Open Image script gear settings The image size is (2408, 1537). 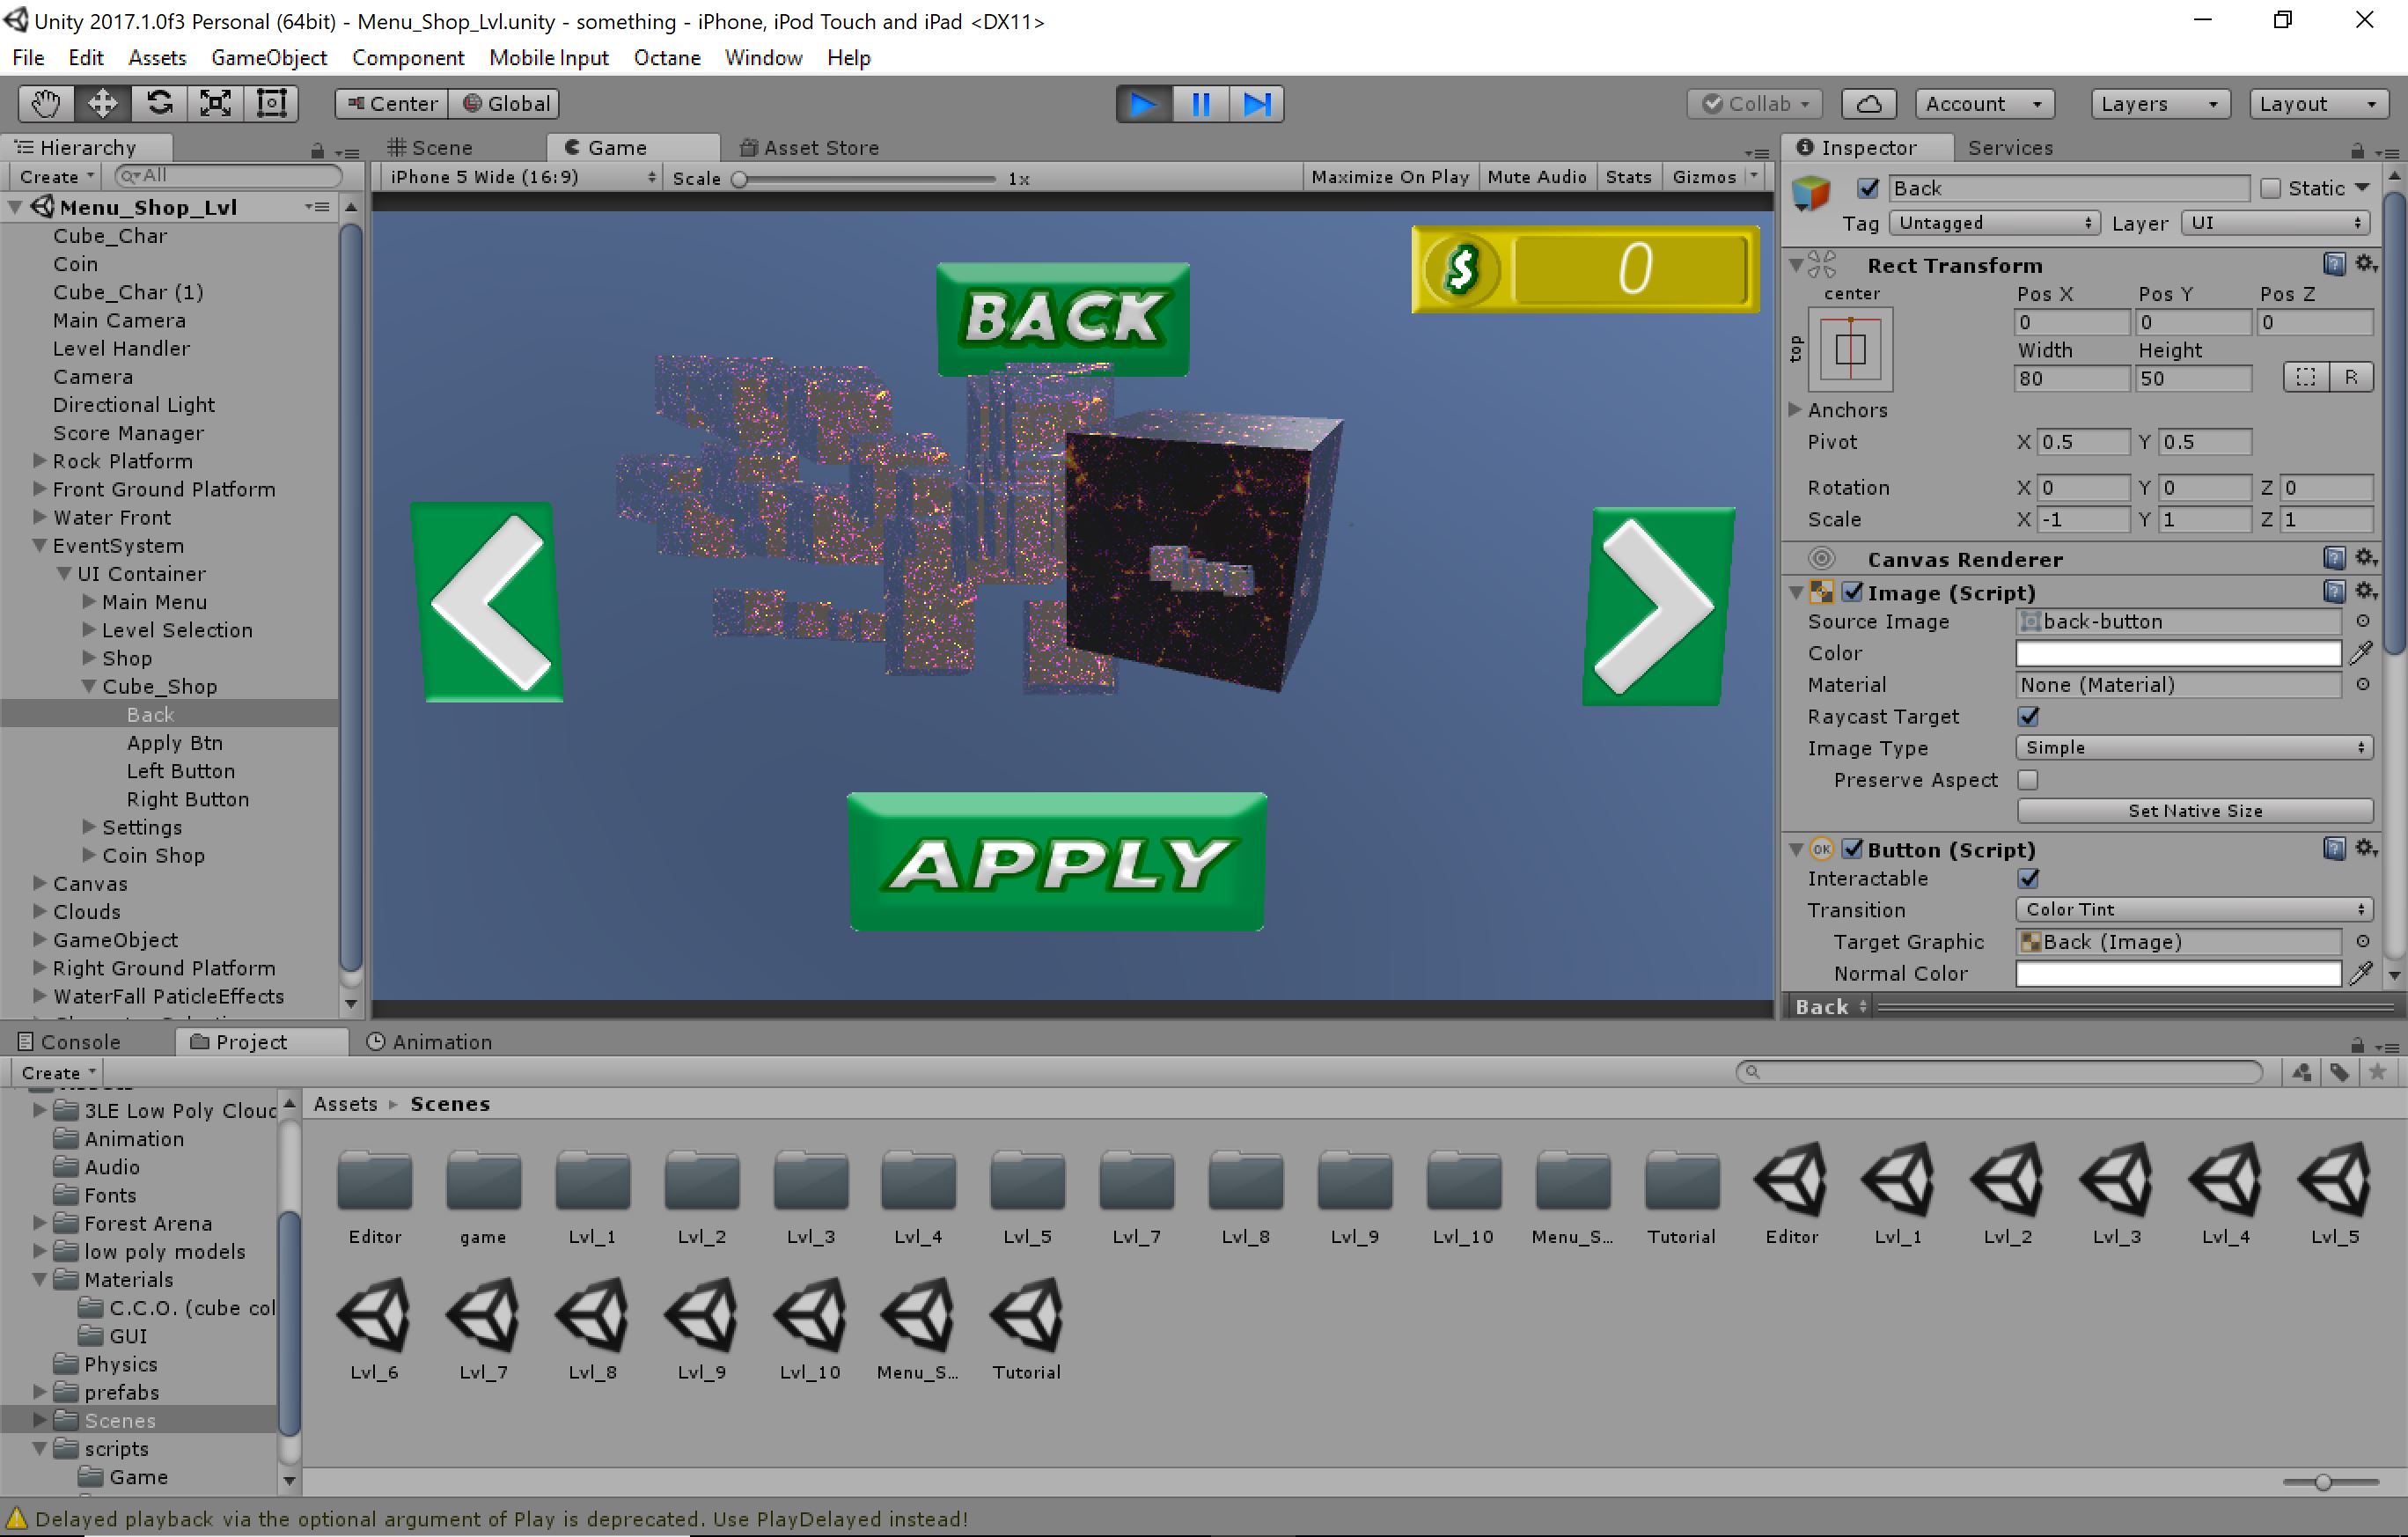(x=2365, y=592)
